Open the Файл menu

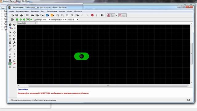(12, 11)
